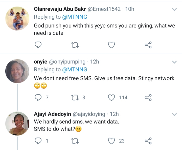Retweet onyie's stingy network tweet

tap(75, 97)
